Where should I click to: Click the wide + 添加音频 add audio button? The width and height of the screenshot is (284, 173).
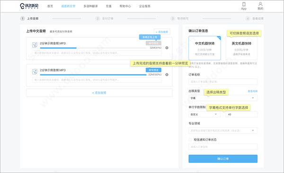[x=99, y=93]
